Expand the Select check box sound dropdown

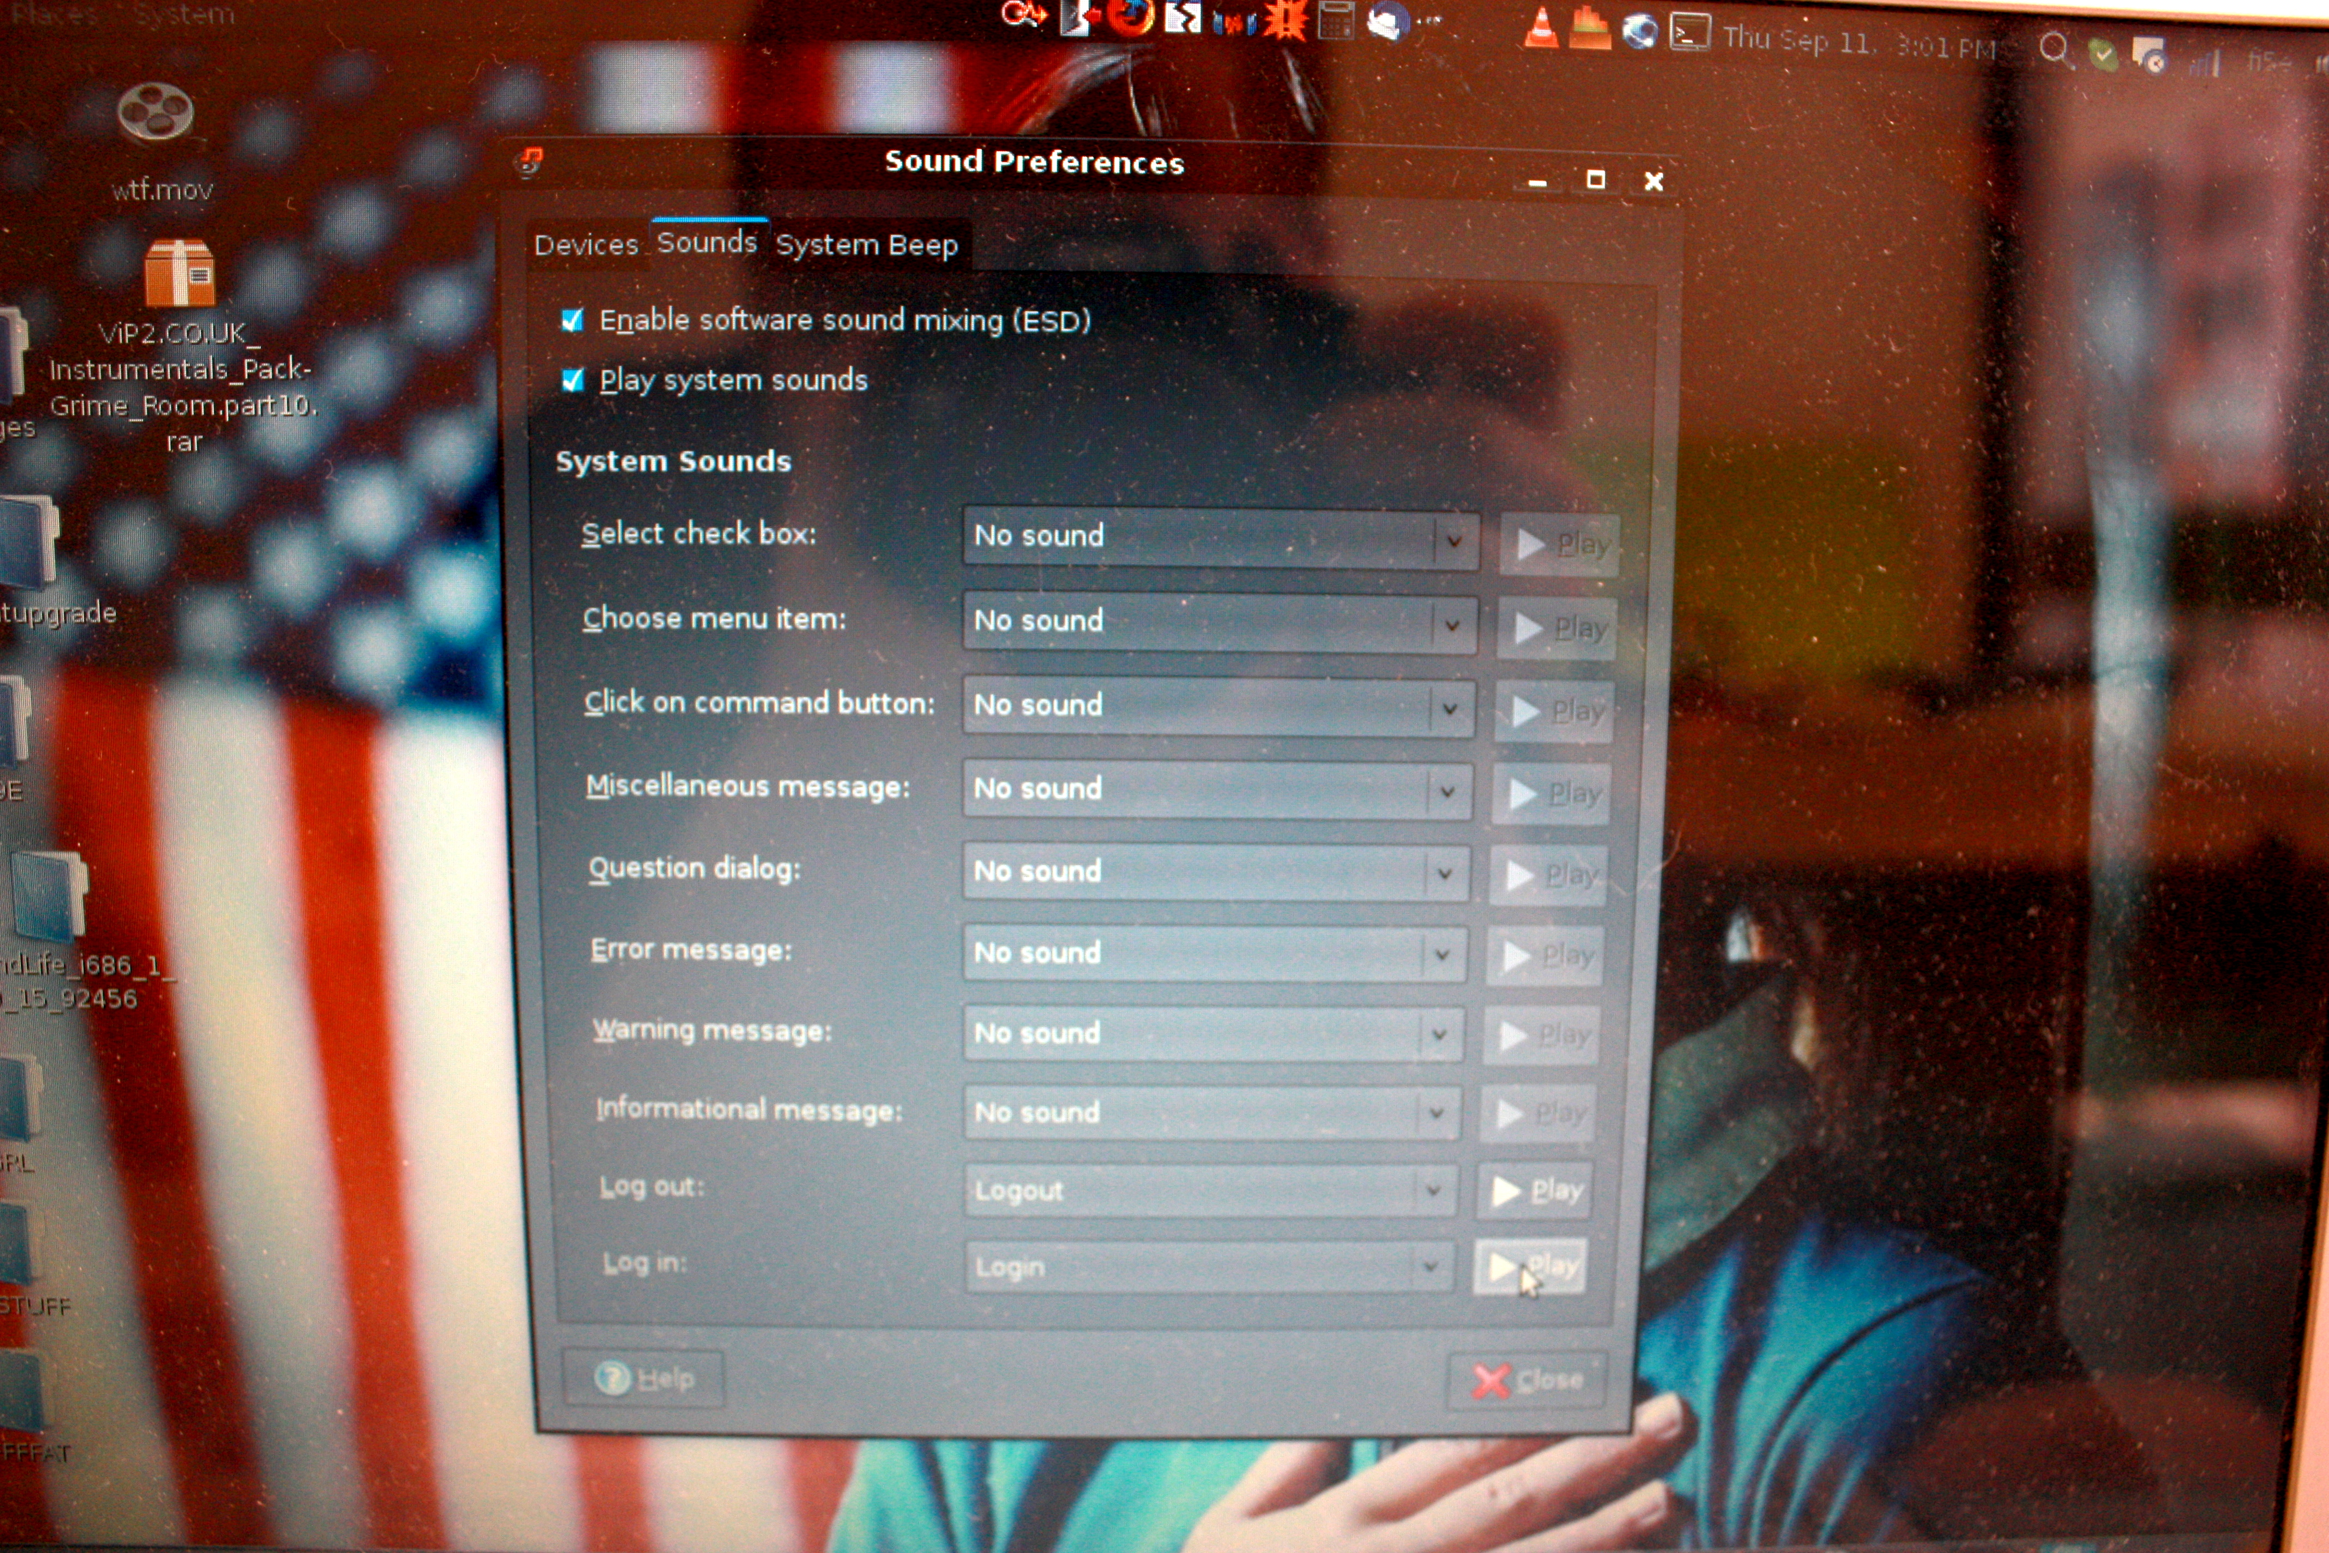(1220, 539)
